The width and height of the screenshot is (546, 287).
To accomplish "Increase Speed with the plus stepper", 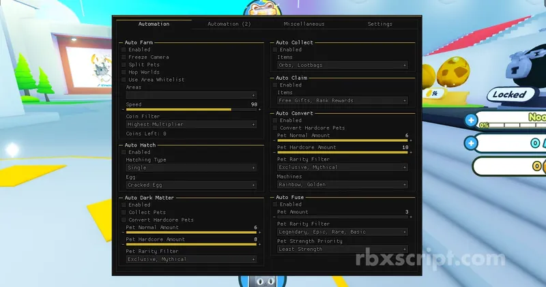I will tap(259, 110).
